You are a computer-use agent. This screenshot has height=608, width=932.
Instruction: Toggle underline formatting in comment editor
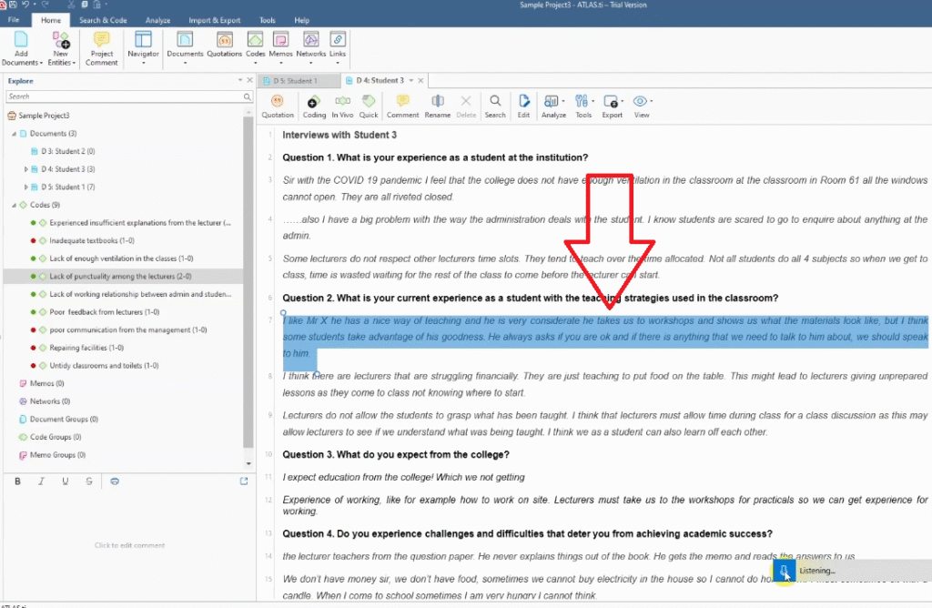click(66, 481)
